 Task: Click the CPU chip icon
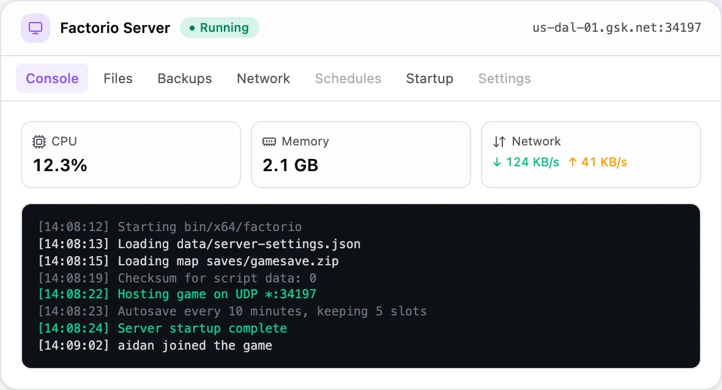pos(39,142)
